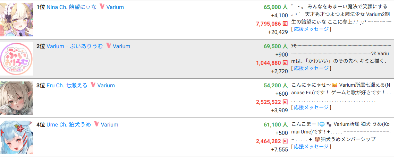
Task: Open Eru Ch. 七瀬える channel link
Action: (x=67, y=86)
